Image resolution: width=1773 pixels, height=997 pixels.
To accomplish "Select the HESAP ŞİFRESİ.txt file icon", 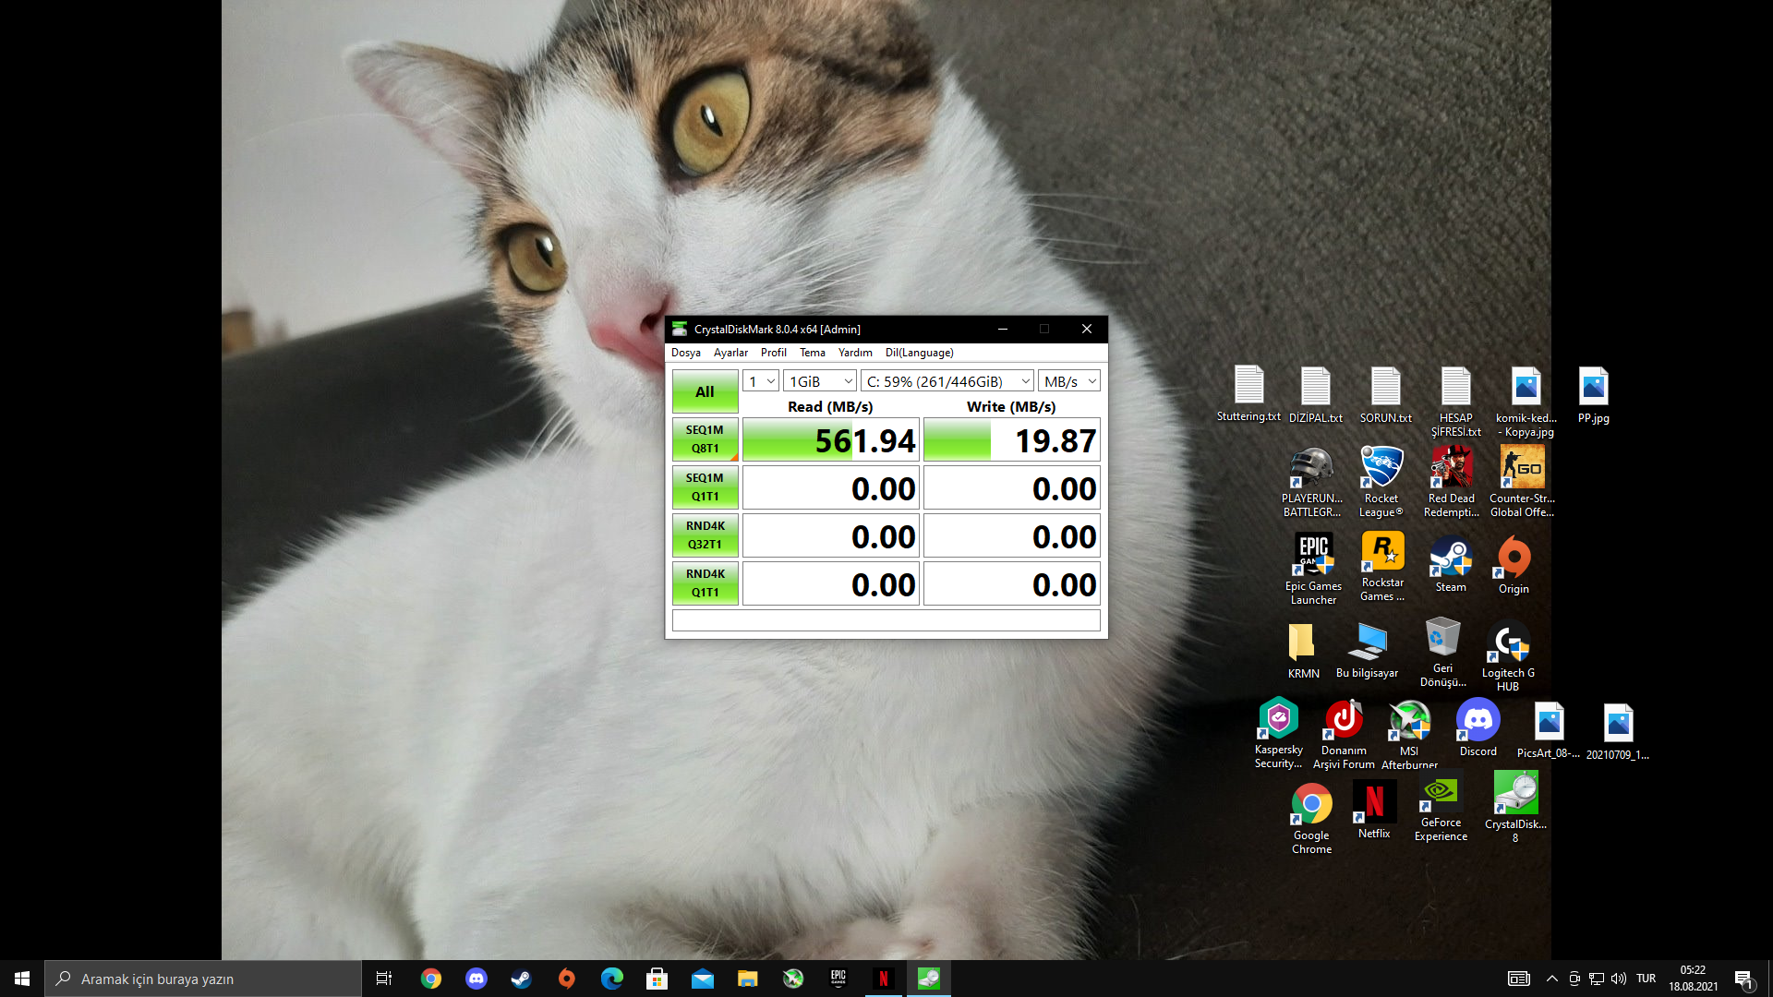I will click(x=1455, y=402).
